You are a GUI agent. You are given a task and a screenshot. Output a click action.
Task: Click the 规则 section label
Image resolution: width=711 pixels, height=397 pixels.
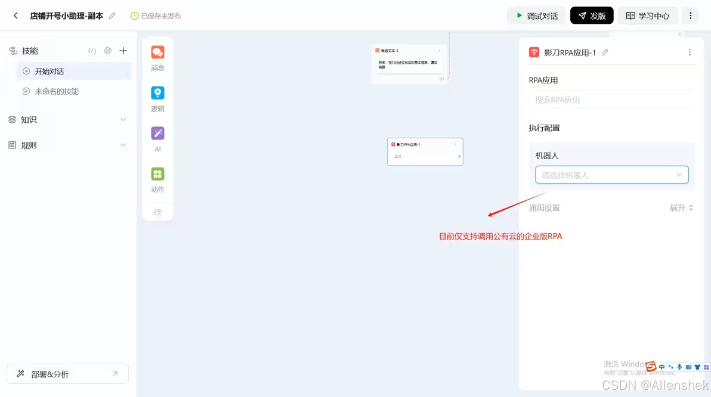[29, 145]
